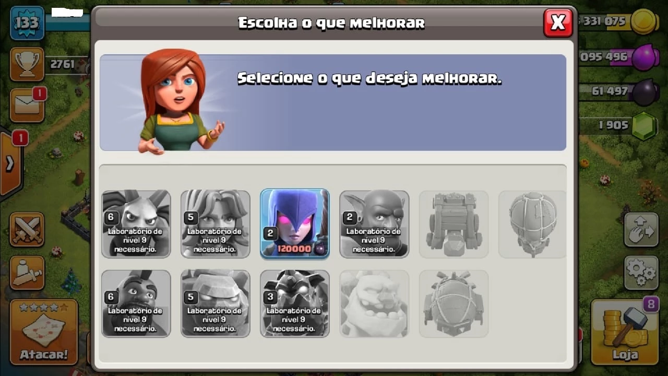Select the Goblin-like level 2 troop card
Image resolution: width=668 pixels, height=376 pixels.
coord(374,224)
